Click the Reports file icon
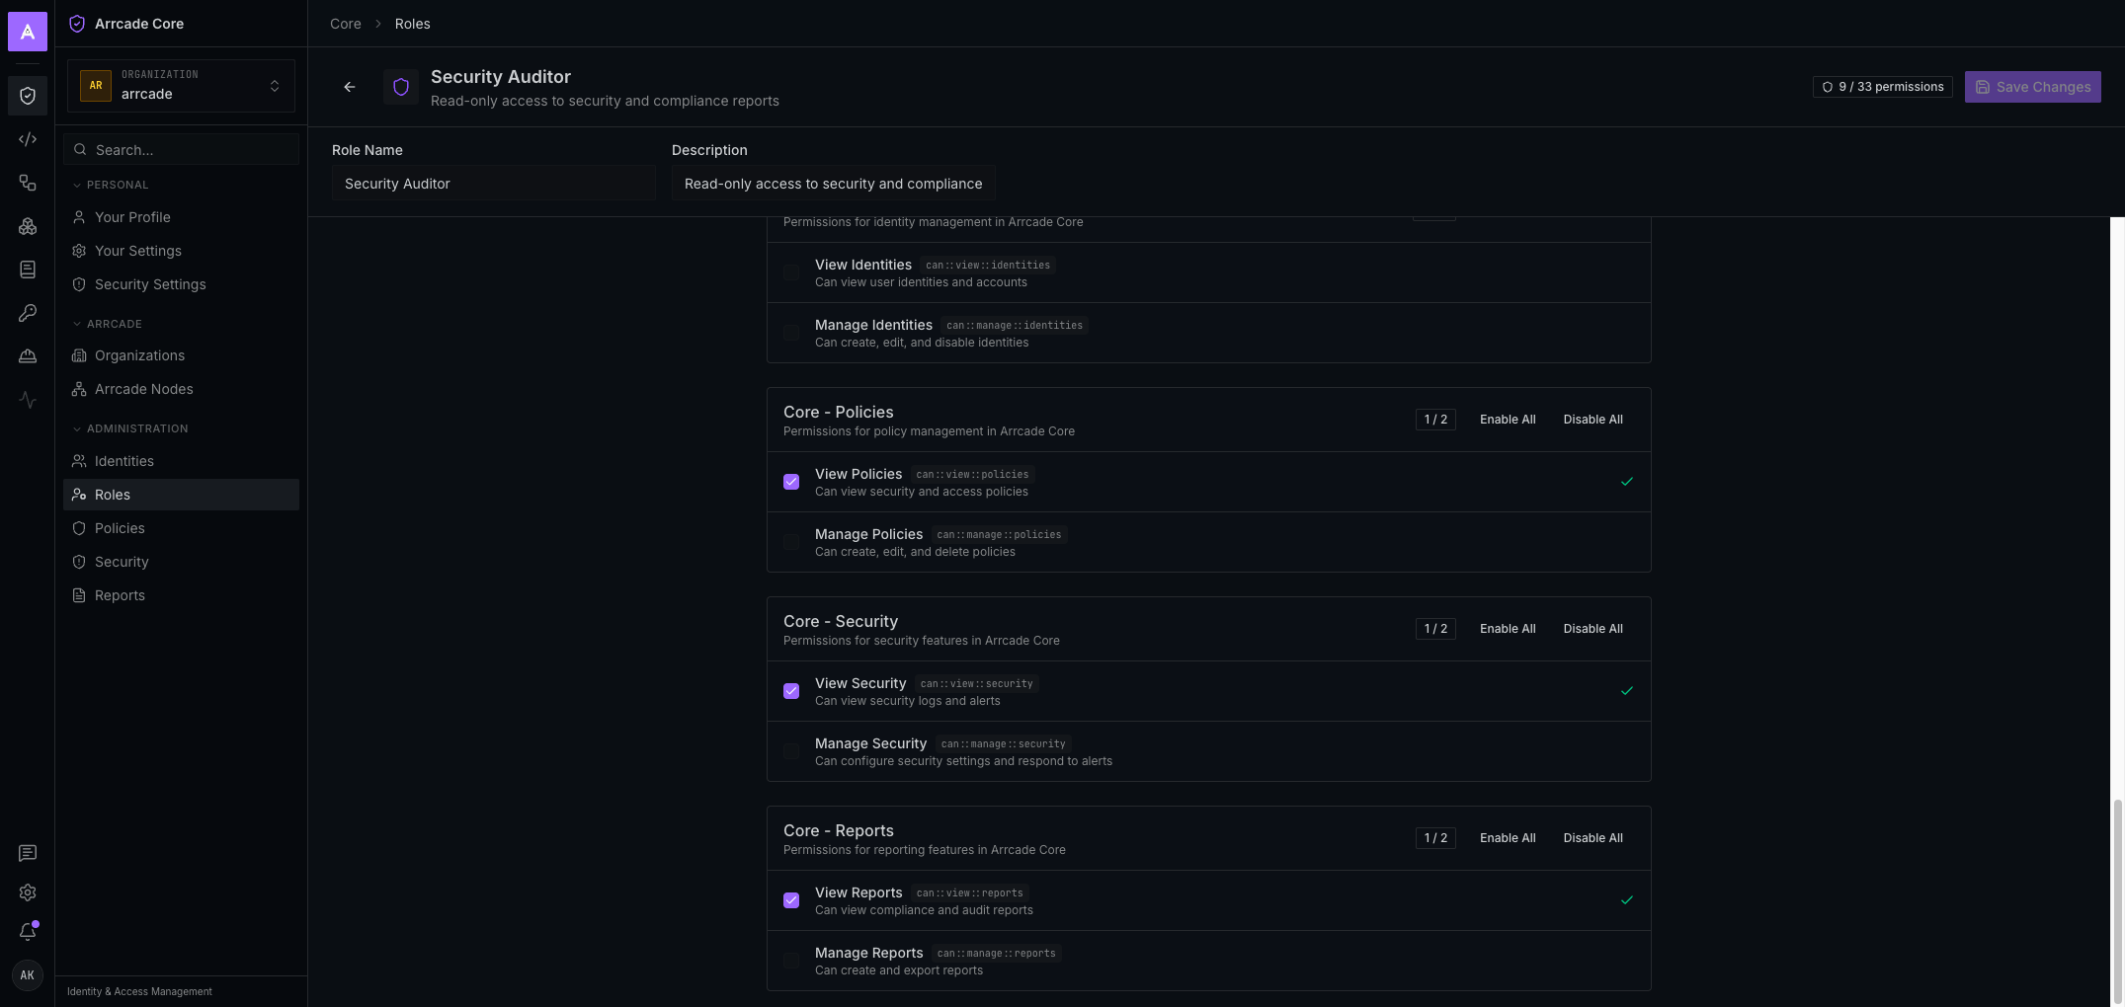This screenshot has height=1007, width=2125. point(79,595)
